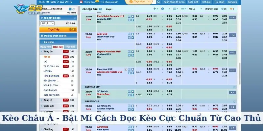
Task: Open the plus-sign dropdown in the odds toolbar
Action: (155, 9)
